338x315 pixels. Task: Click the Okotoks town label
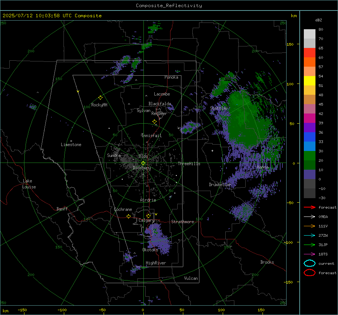coord(150,249)
